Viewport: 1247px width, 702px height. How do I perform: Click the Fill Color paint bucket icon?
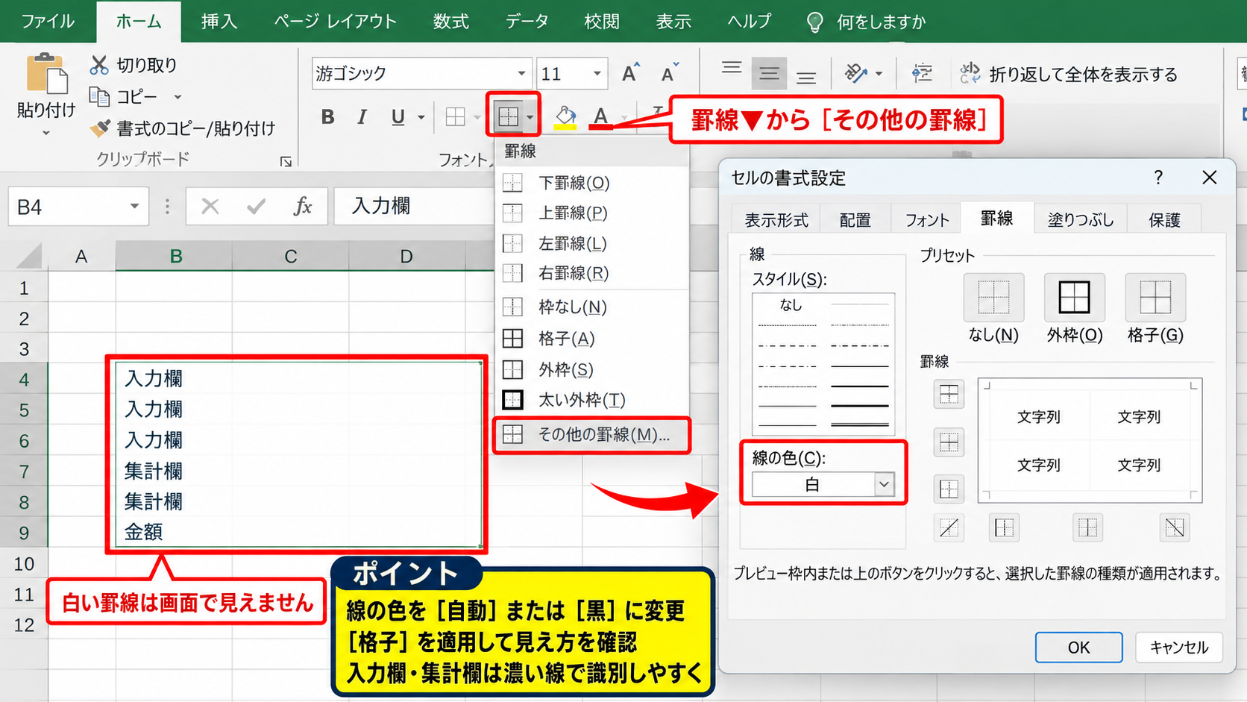click(x=565, y=116)
